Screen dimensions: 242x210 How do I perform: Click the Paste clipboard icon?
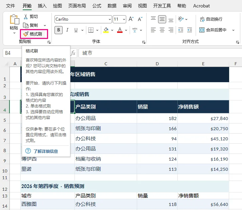14,19
